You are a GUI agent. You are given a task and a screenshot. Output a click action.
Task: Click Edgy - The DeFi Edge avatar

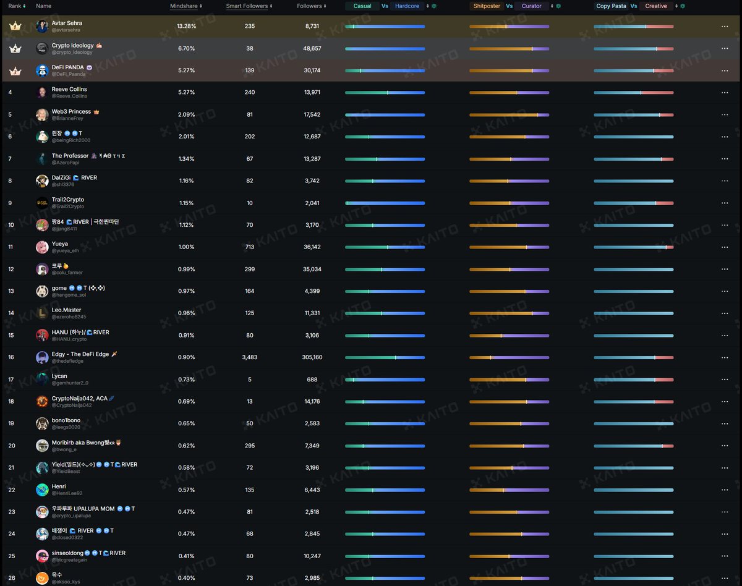coord(42,357)
